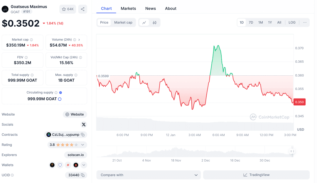
Task: Open Max. supply info icon
Action: point(76,75)
